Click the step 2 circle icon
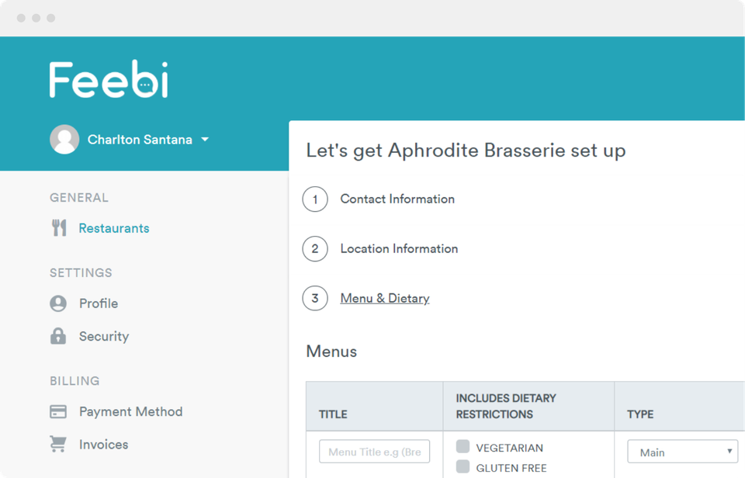 coord(315,249)
